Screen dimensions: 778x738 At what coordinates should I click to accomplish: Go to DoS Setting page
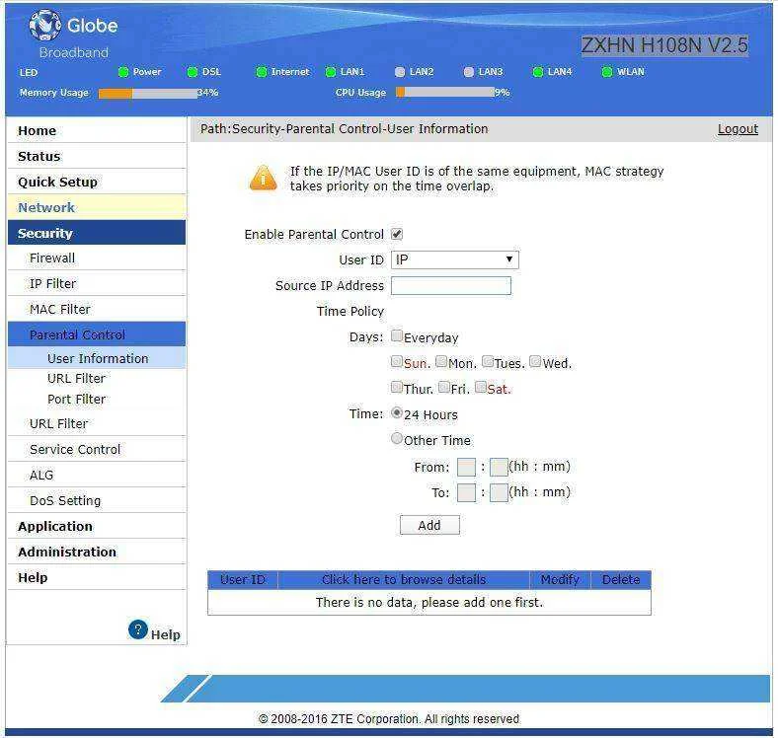pyautogui.click(x=97, y=501)
